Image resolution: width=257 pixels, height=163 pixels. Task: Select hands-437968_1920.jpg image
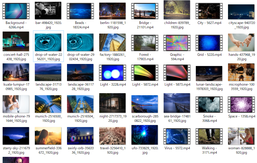(241, 42)
